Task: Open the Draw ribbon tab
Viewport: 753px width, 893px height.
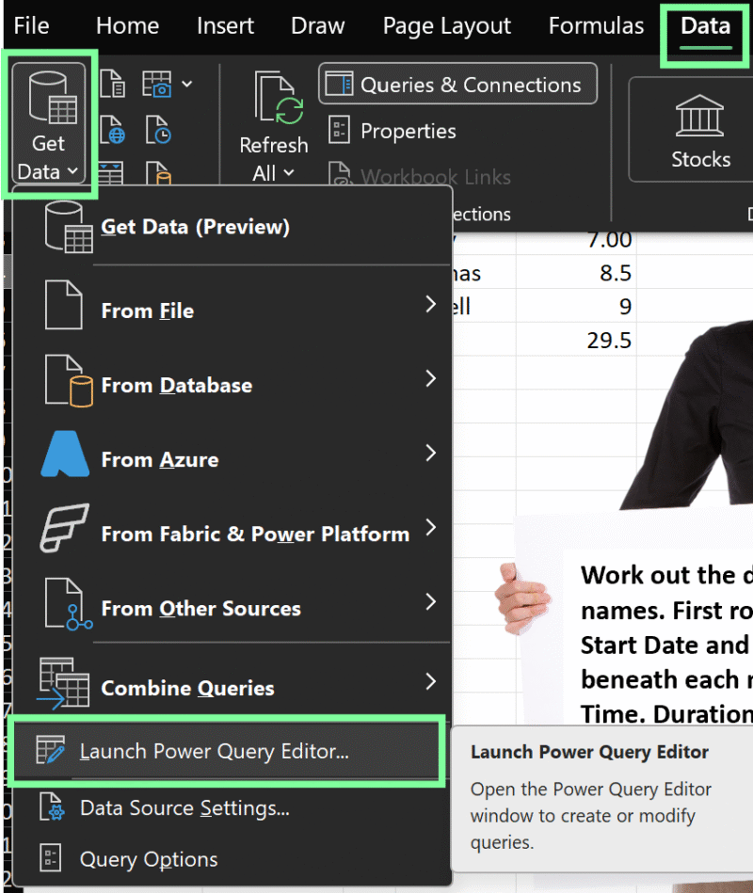Action: click(317, 25)
